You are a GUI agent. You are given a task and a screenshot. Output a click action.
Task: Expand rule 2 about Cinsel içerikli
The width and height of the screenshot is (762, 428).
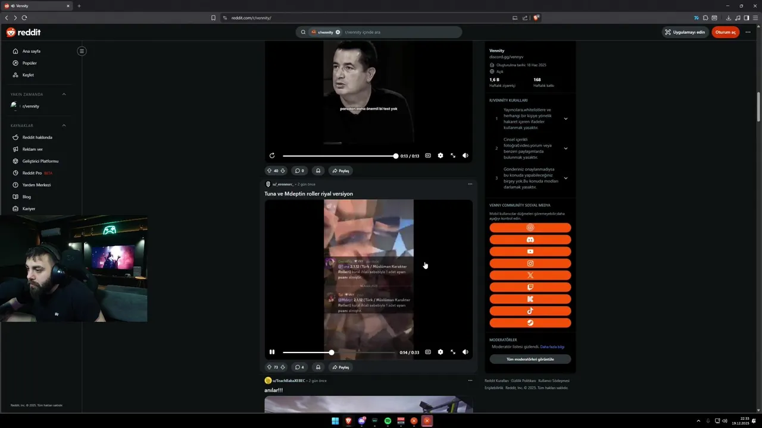coord(566,149)
